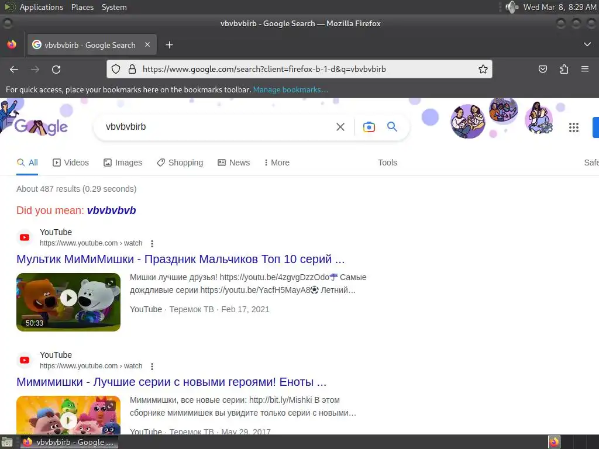The width and height of the screenshot is (599, 449).
Task: Open the Places menu in the top panel
Action: point(82,7)
